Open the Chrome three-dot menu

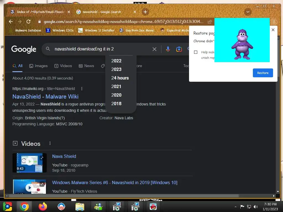click(274, 22)
